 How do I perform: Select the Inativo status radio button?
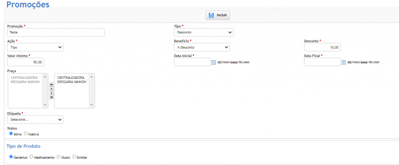click(26, 134)
